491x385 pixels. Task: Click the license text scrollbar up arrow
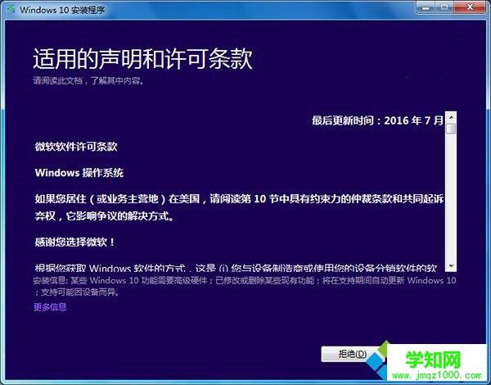(x=451, y=117)
